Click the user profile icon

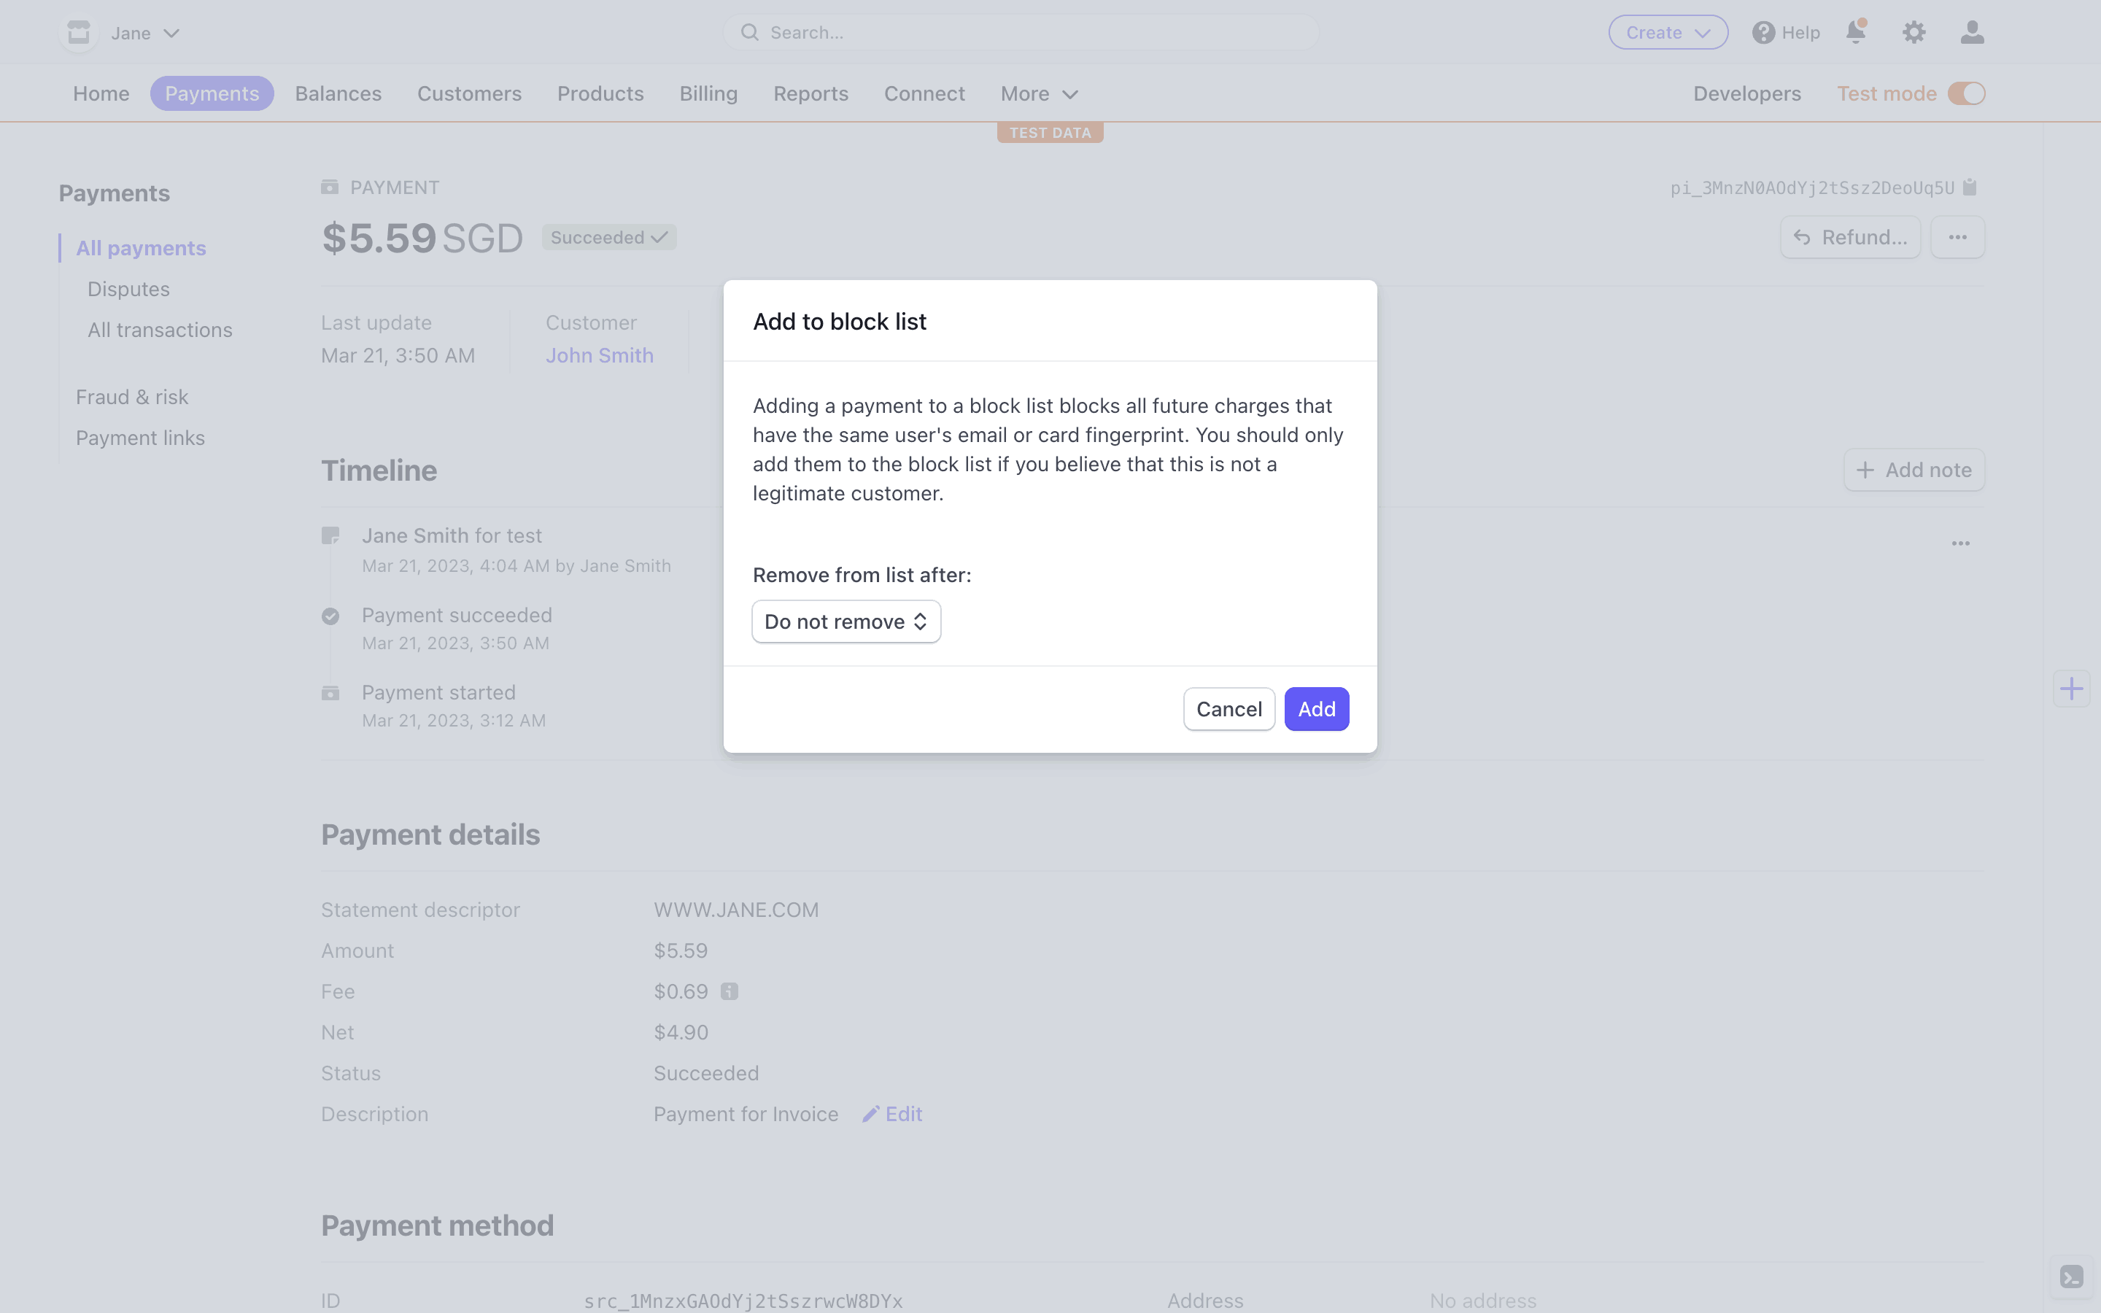(x=1972, y=32)
